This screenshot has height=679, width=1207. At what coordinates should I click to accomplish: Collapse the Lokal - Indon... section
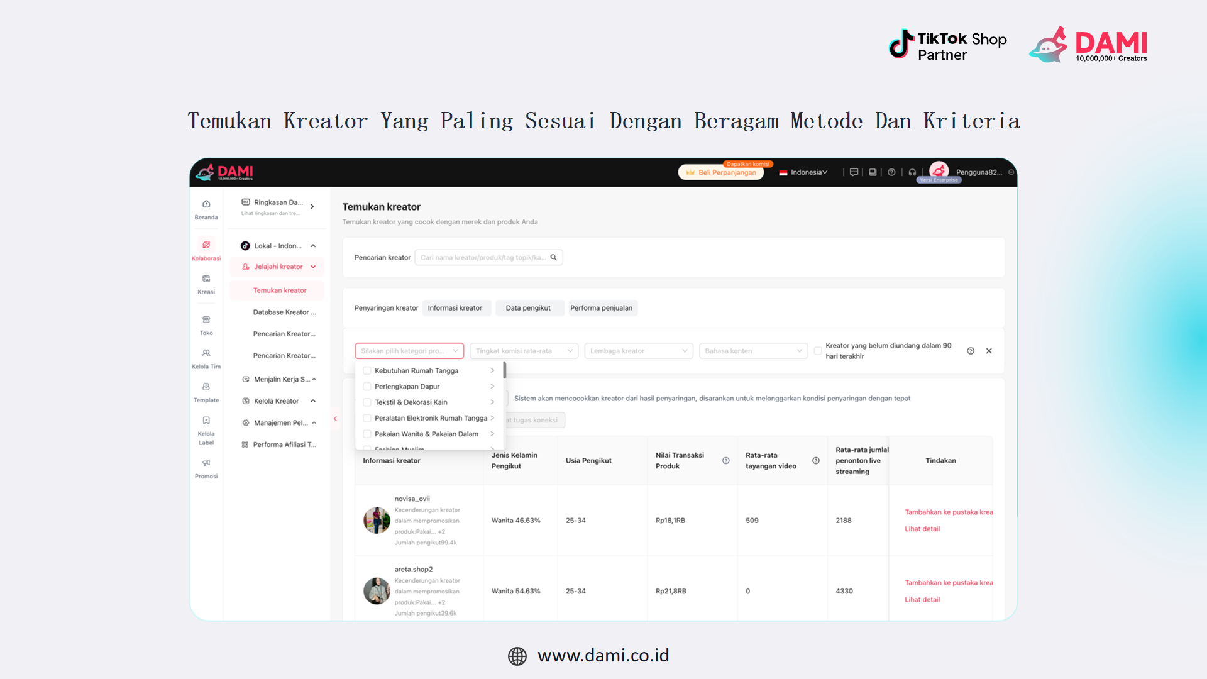tap(313, 246)
